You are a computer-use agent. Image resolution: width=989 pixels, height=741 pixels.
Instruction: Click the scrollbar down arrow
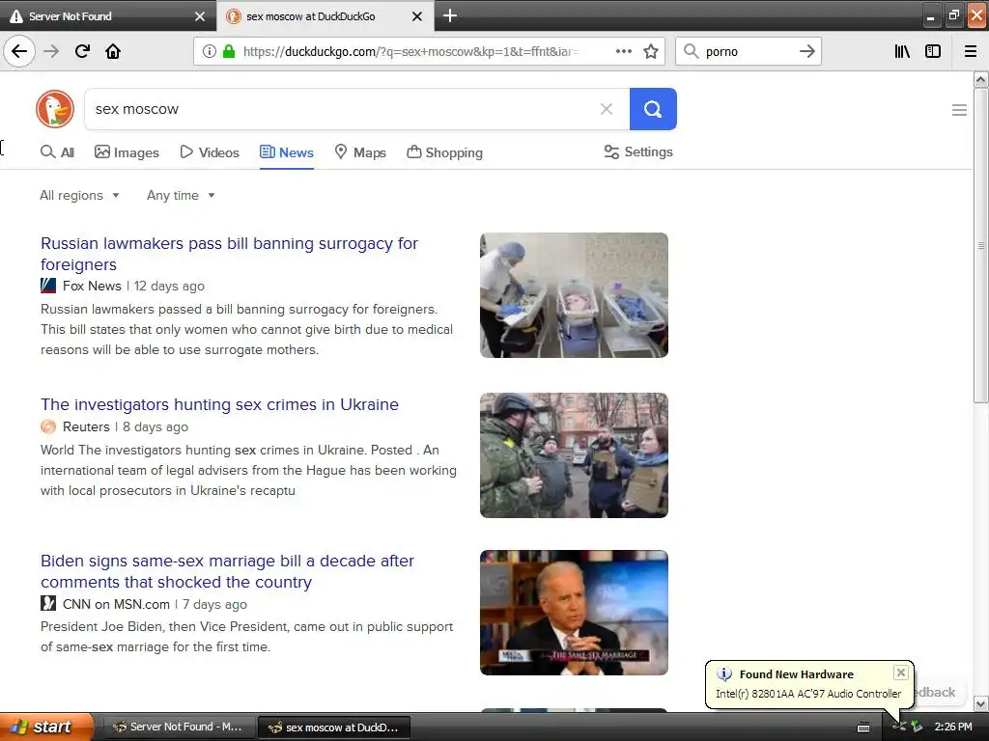[981, 703]
